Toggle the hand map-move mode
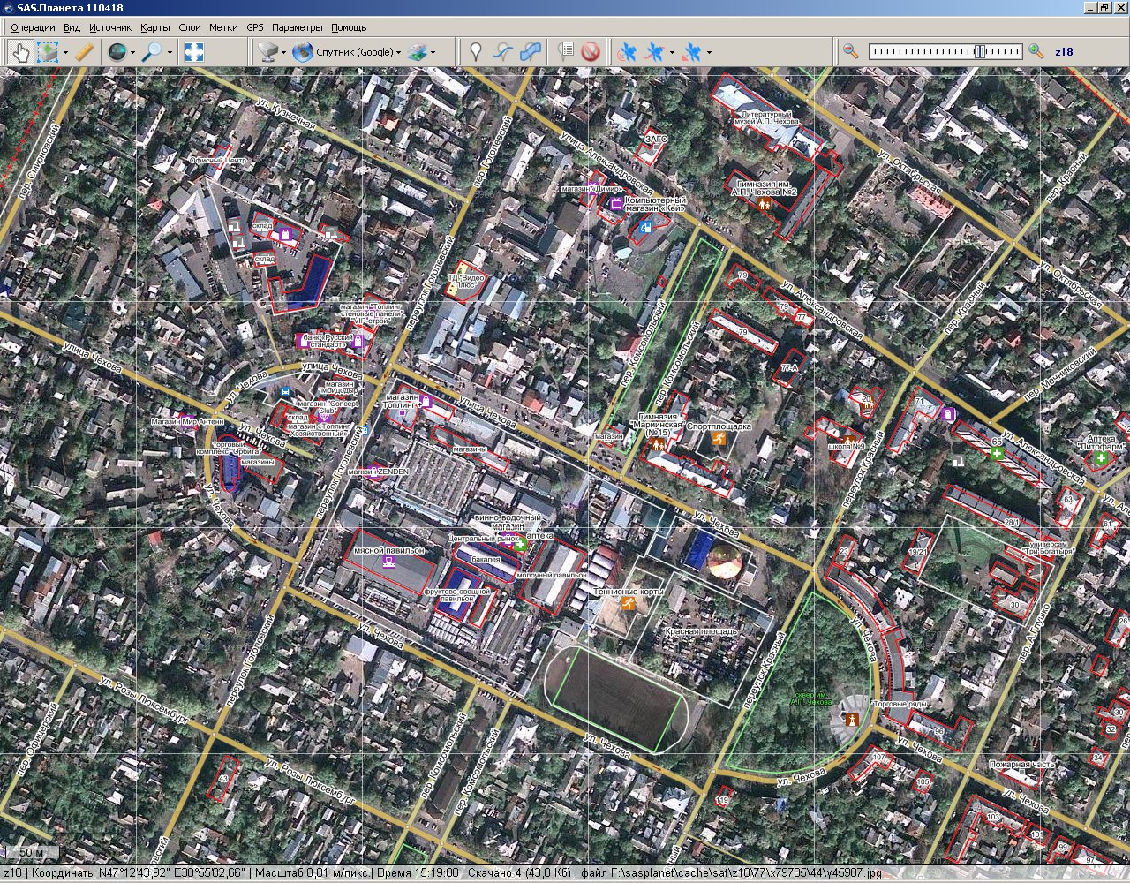 coord(20,52)
